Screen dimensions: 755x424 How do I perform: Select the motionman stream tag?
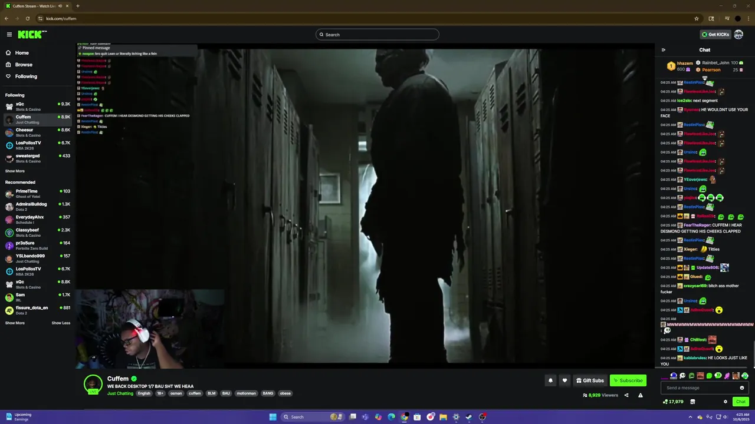click(x=247, y=393)
